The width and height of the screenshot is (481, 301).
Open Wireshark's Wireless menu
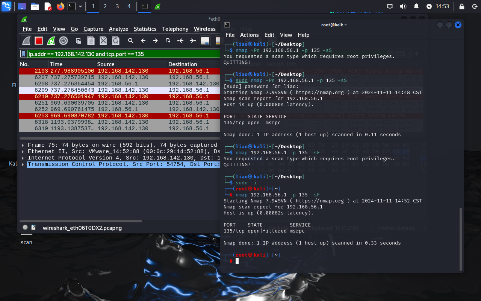(x=205, y=29)
